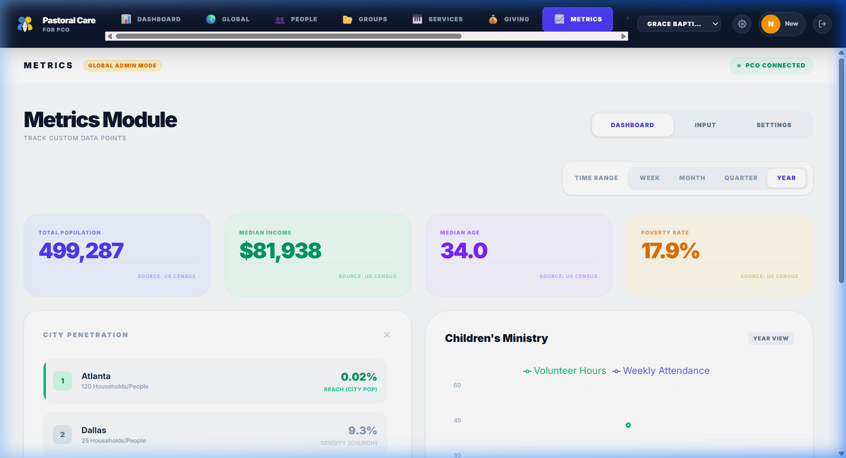Switch to the Input tab

click(705, 125)
